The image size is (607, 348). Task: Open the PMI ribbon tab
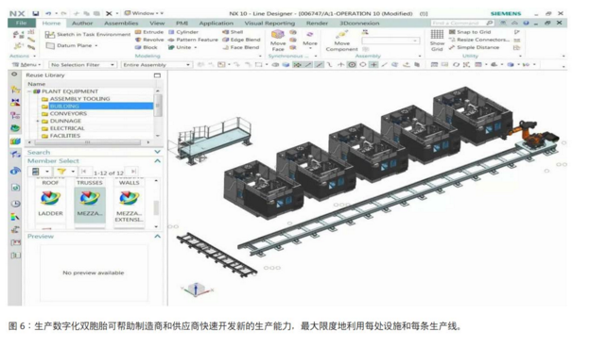pos(182,24)
